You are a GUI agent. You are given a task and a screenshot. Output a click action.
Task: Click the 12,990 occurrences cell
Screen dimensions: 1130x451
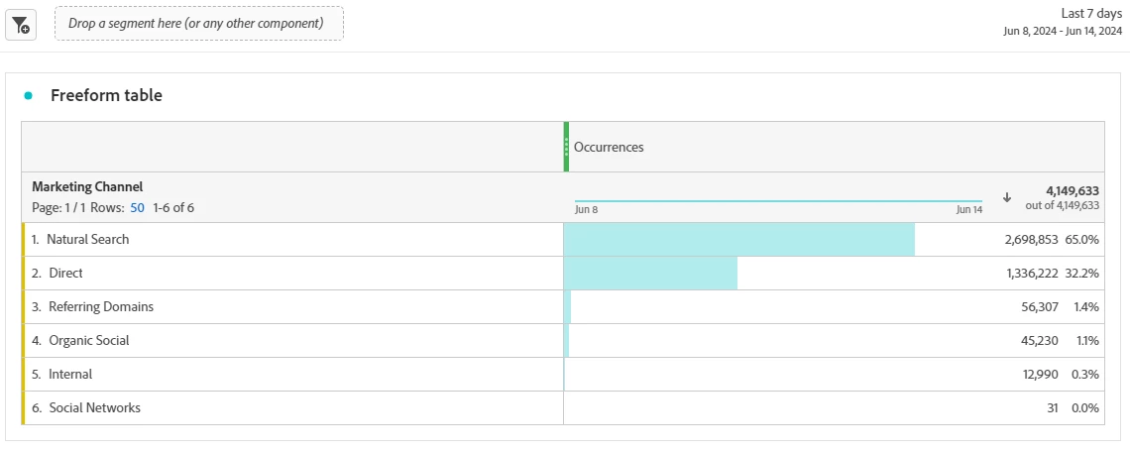1040,375
